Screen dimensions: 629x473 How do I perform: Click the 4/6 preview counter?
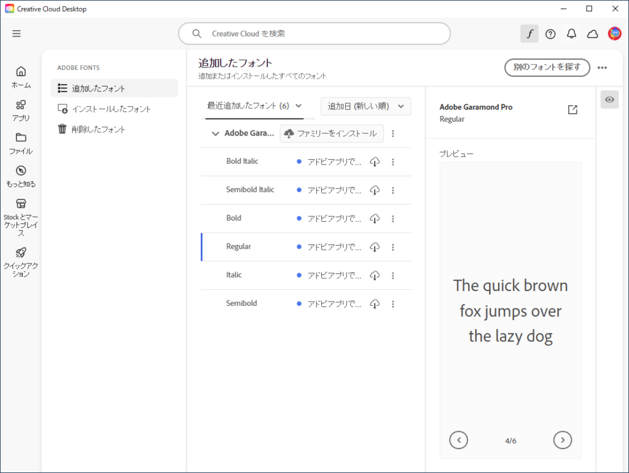(510, 440)
